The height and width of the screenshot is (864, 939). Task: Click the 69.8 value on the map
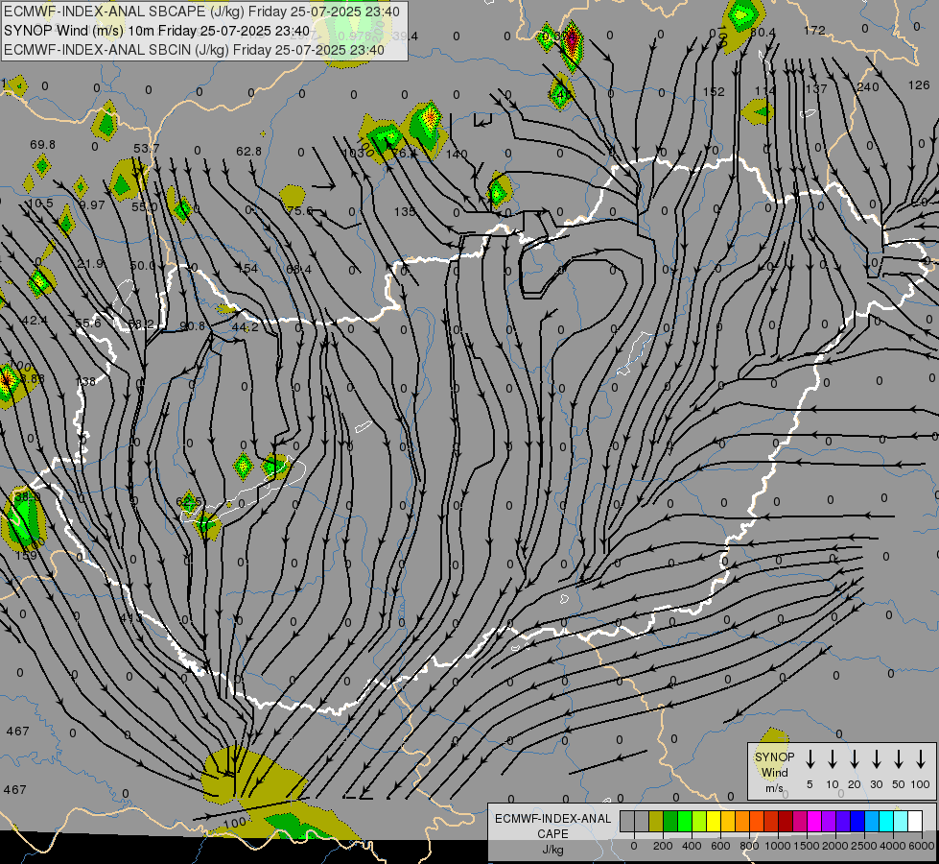tap(42, 145)
